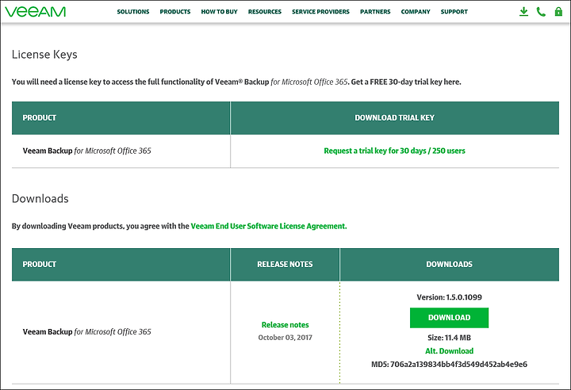
Task: Click the RELEASE NOTES column header
Action: [285, 265]
